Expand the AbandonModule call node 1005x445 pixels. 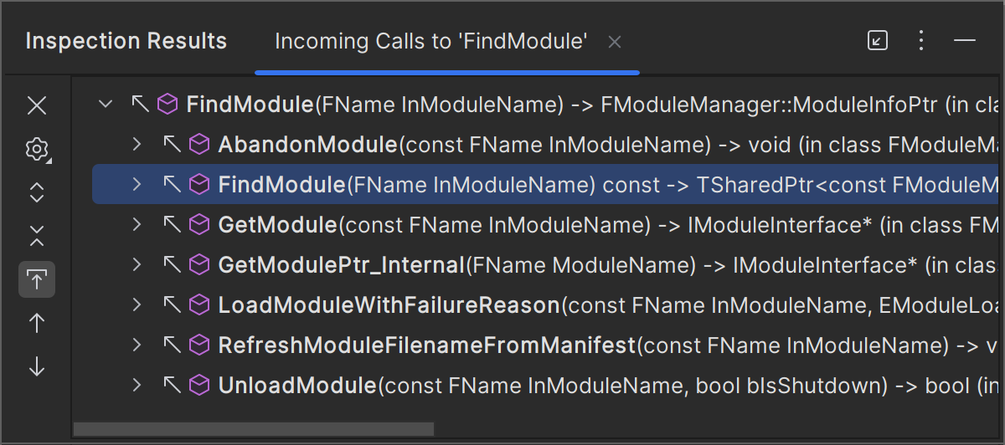[137, 145]
